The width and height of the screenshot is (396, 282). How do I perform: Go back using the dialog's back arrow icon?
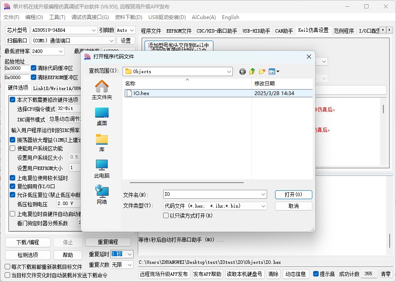(x=243, y=72)
